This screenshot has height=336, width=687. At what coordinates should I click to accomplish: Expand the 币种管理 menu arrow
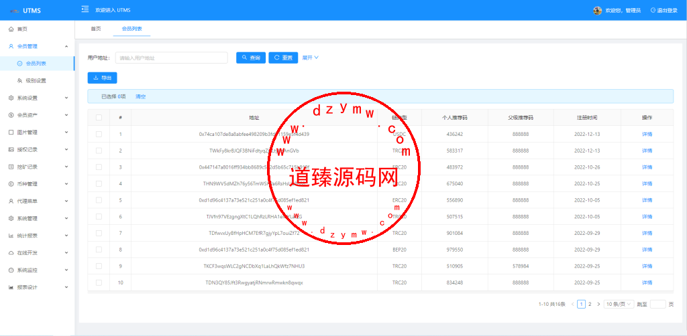(x=66, y=184)
